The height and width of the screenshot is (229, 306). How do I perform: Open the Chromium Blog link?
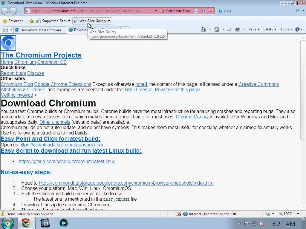(17, 84)
